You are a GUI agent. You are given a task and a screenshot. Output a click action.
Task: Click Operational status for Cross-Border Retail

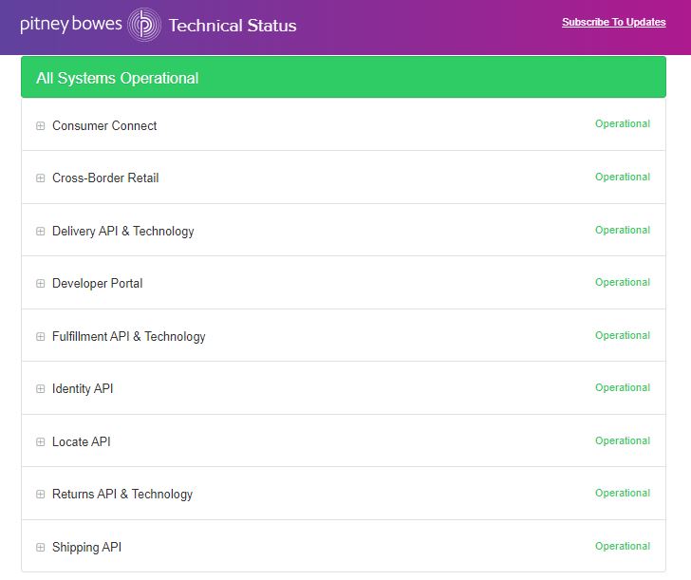[x=623, y=177]
